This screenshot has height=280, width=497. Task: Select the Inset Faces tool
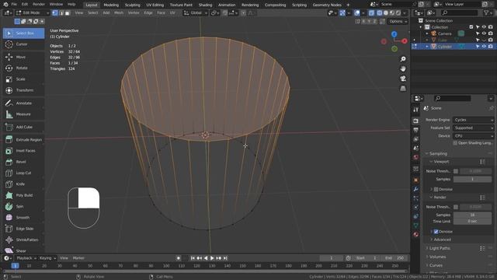pyautogui.click(x=24, y=151)
